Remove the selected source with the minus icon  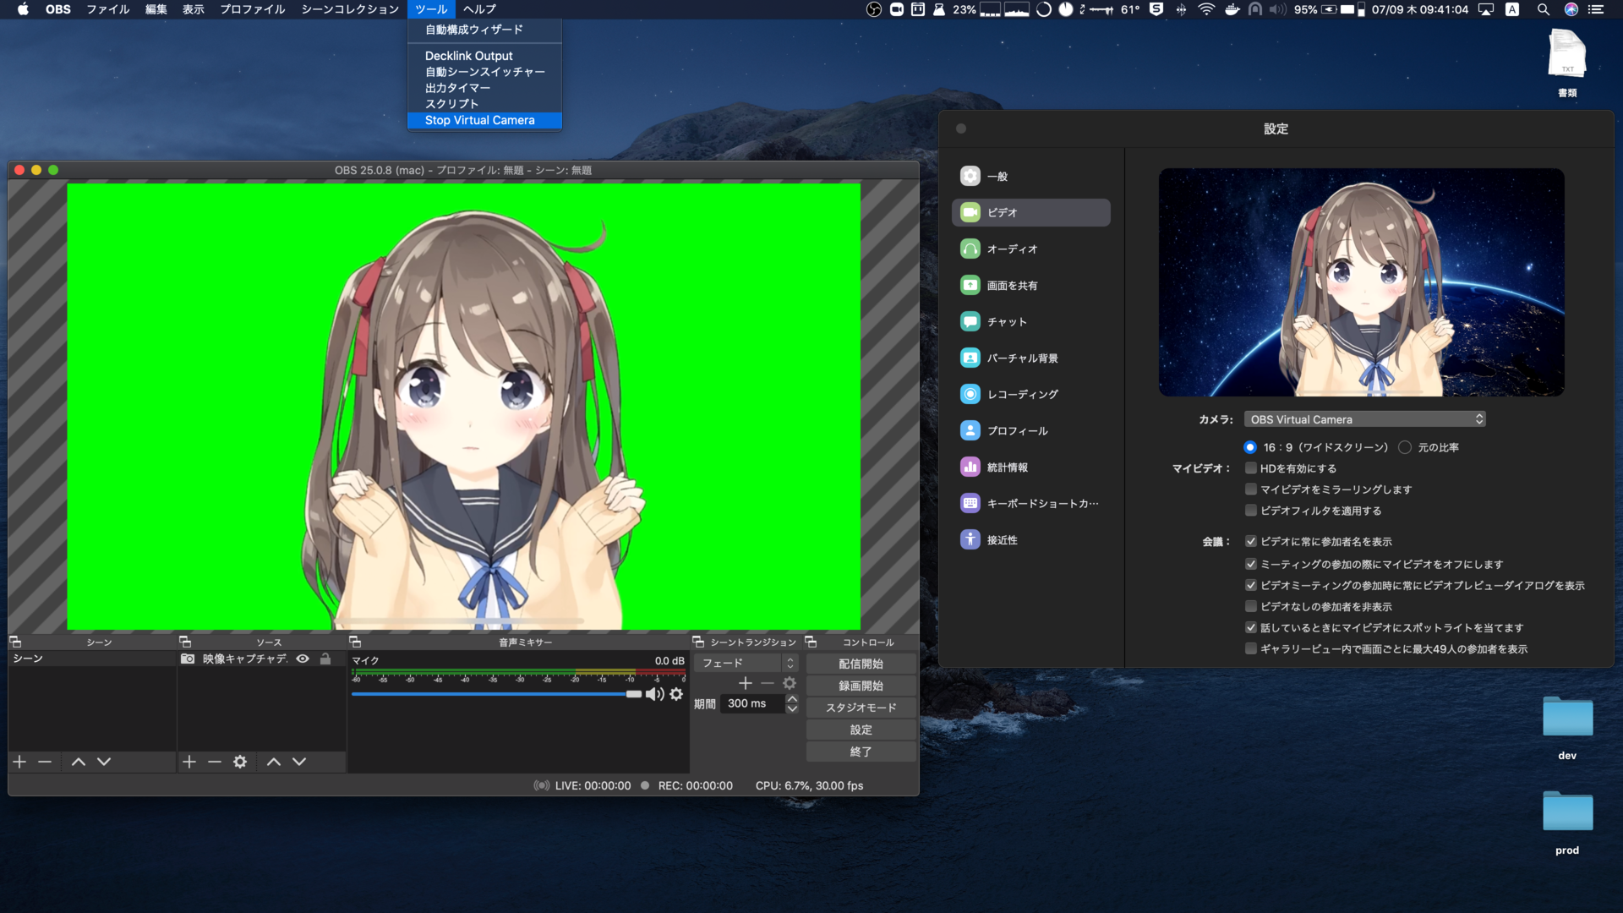(215, 762)
